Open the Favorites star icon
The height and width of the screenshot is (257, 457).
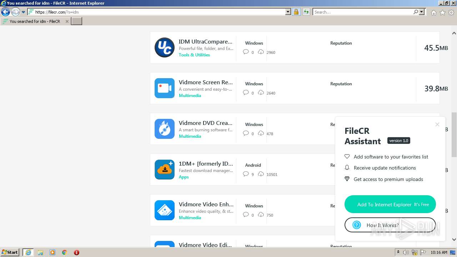[442, 12]
